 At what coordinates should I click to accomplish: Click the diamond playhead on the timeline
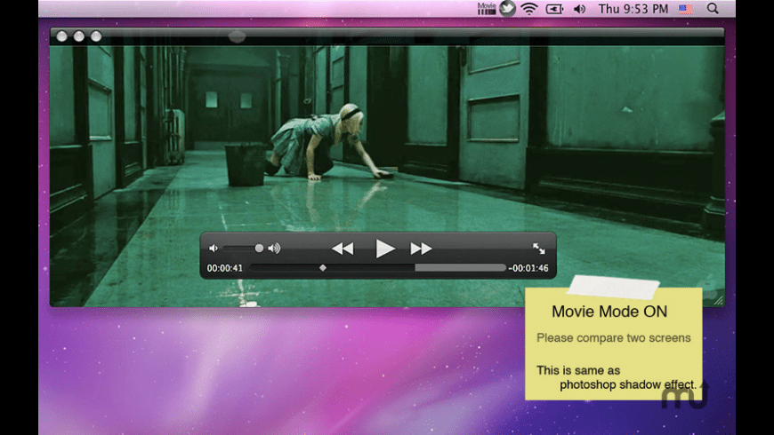tap(323, 268)
